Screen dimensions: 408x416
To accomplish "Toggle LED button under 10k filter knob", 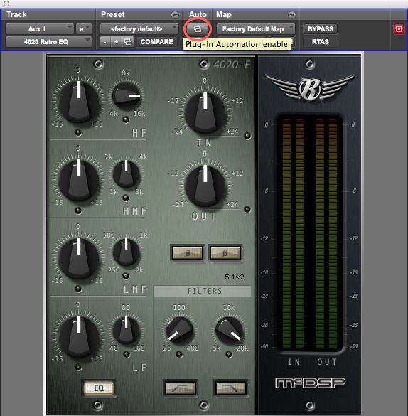I will tap(229, 354).
